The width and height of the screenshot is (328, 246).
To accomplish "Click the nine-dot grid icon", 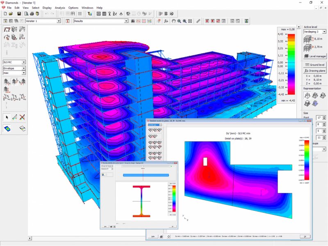I will point(80,14).
